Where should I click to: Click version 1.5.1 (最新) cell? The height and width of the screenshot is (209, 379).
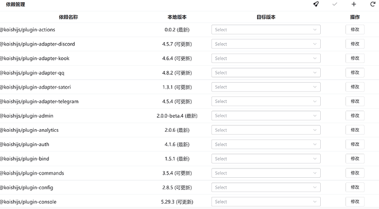point(177,159)
